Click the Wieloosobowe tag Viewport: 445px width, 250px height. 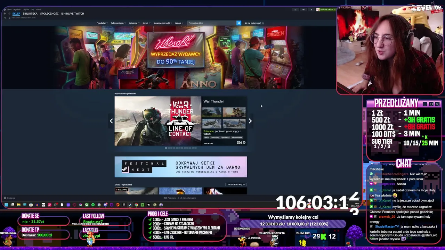pos(237,137)
